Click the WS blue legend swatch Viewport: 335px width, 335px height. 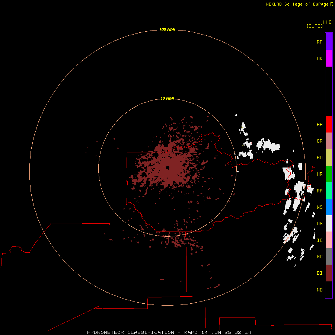[x=329, y=207]
